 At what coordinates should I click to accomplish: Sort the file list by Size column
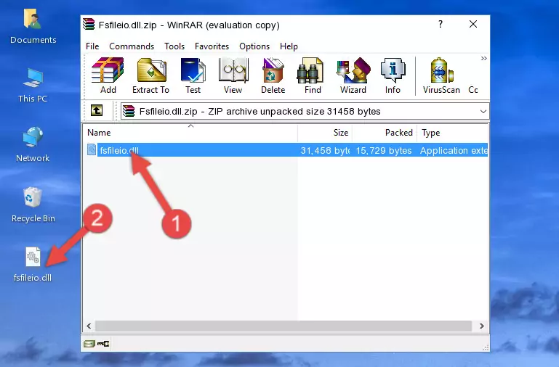click(x=325, y=133)
